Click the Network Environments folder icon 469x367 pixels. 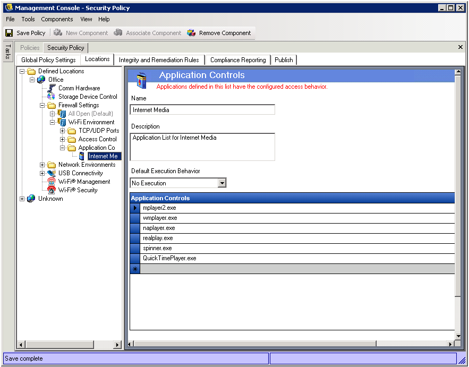pos(52,165)
